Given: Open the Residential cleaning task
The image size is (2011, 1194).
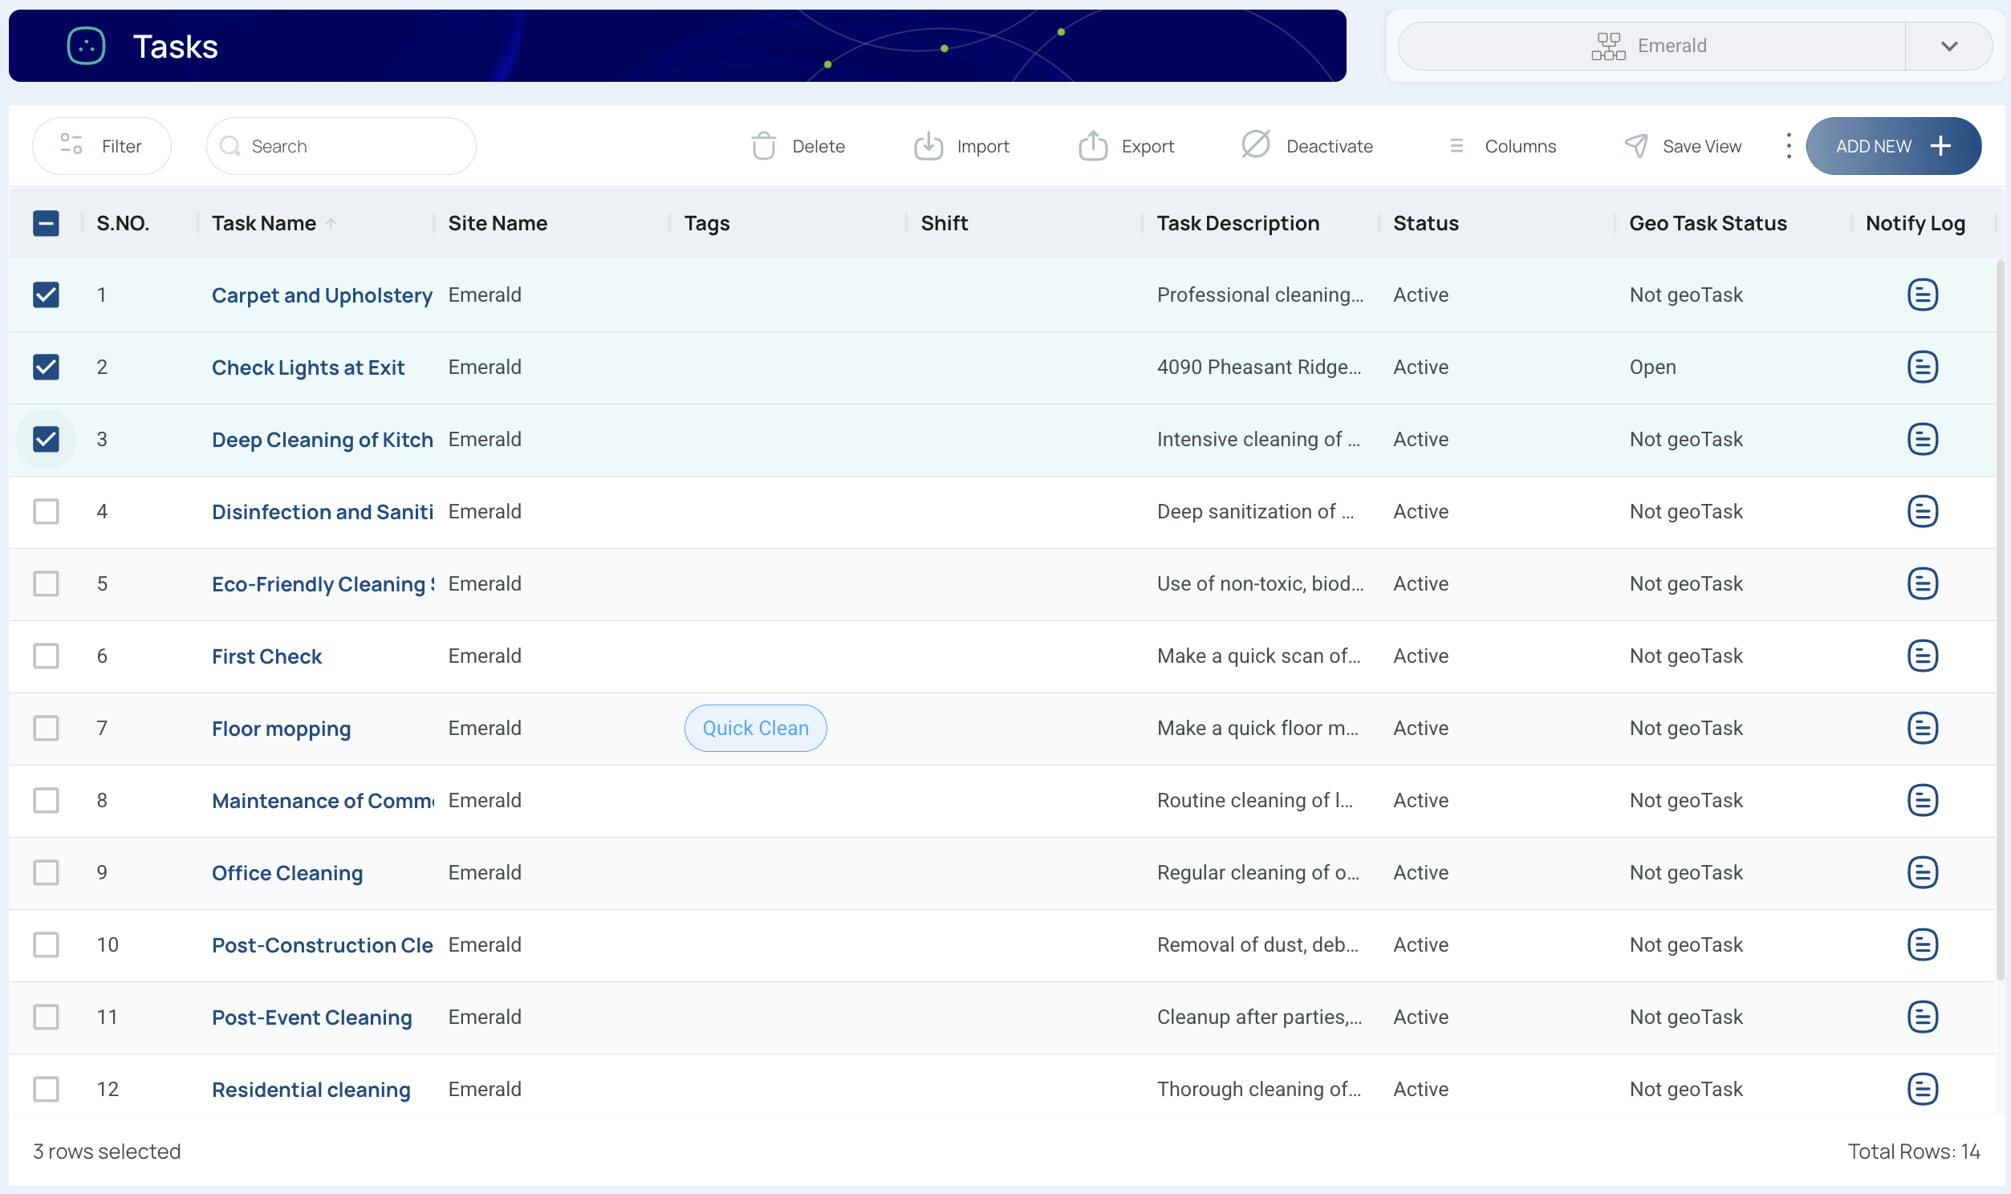Looking at the screenshot, I should coord(311,1090).
